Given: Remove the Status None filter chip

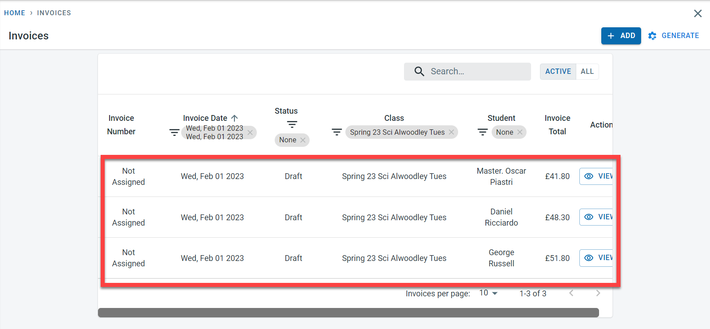Looking at the screenshot, I should (303, 140).
